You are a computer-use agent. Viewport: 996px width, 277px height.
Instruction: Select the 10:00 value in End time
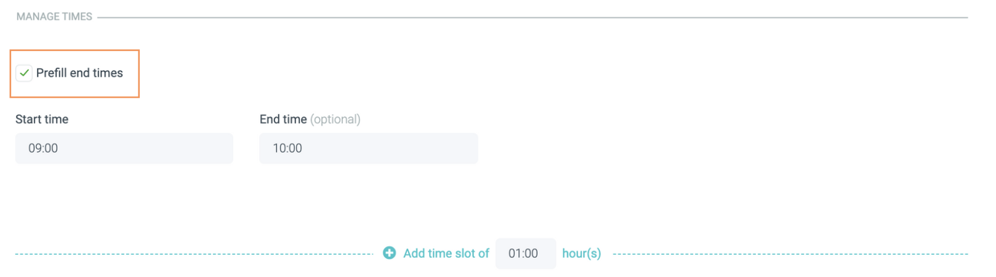point(287,148)
